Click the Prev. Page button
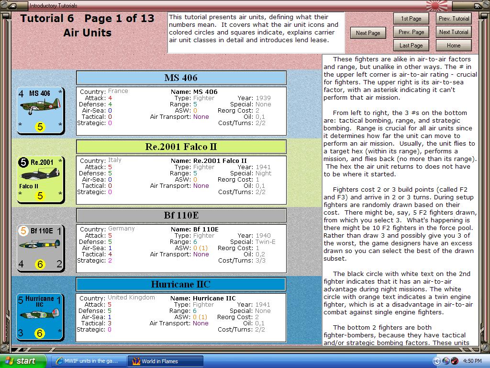This screenshot has width=490, height=368. [411, 32]
